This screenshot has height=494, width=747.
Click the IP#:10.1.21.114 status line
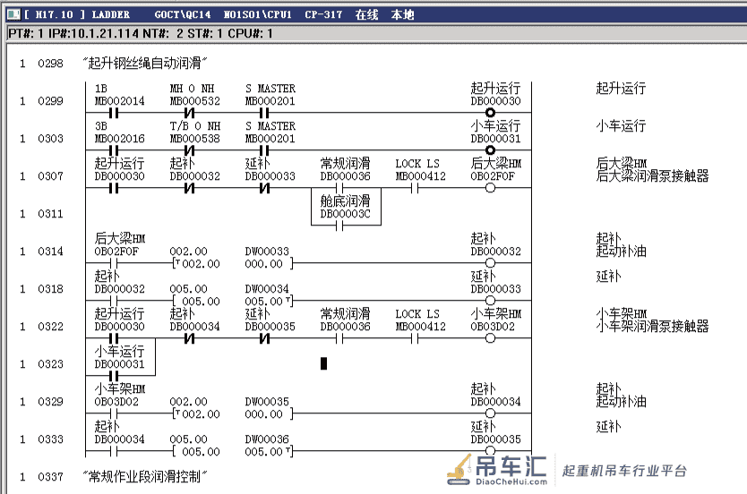(93, 33)
